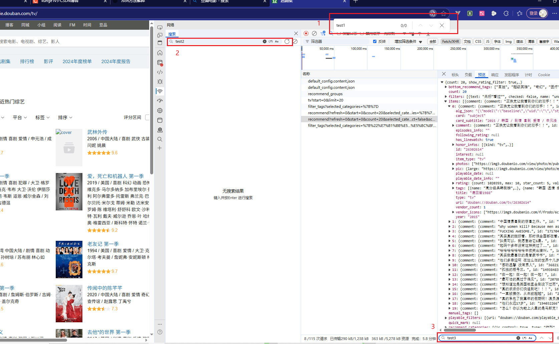Close the DevTools search pane
Viewport: 559px width, 344px height.
pyautogui.click(x=296, y=33)
